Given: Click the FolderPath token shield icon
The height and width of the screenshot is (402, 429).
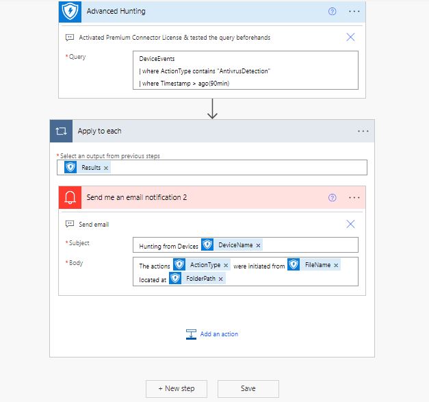Looking at the screenshot, I should pyautogui.click(x=175, y=278).
